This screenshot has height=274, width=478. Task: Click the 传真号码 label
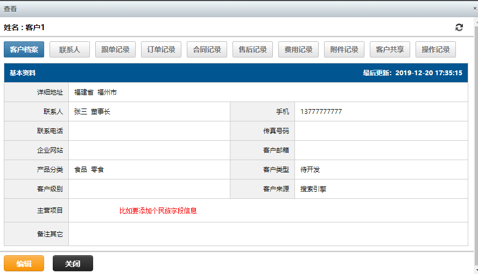(x=276, y=131)
